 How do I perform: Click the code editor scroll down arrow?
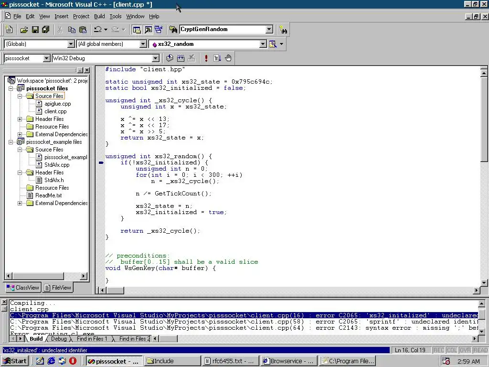(x=484, y=283)
